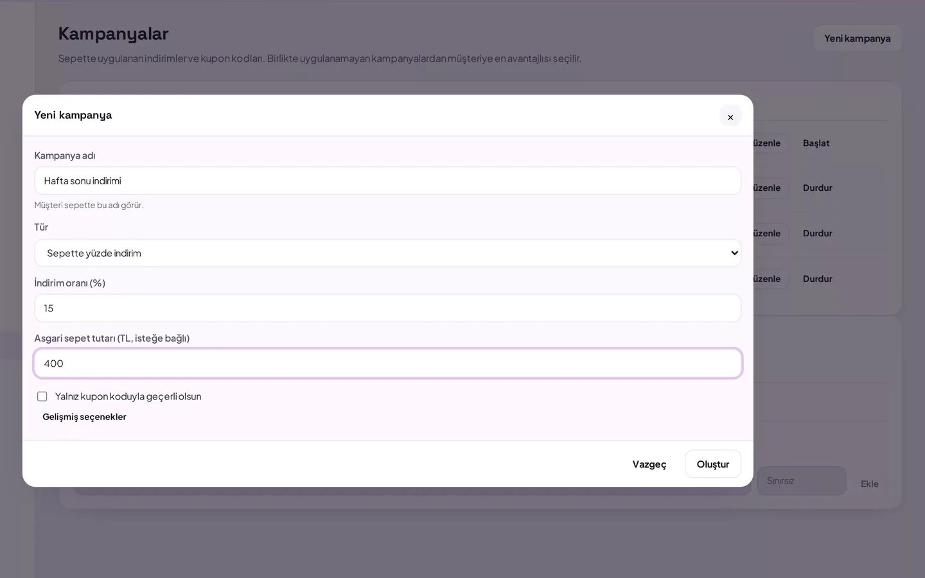Start the campaign with Başlat
The width and height of the screenshot is (925, 578).
(x=816, y=143)
